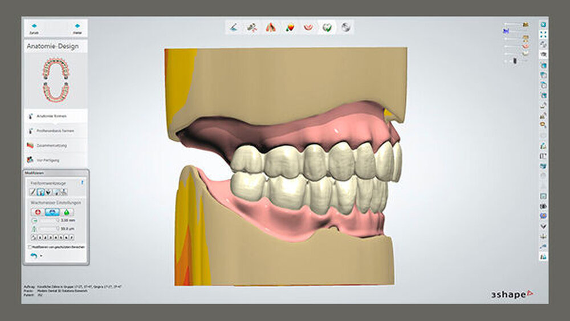570x321 pixels.
Task: Select the red smile arch icon
Action: pyautogui.click(x=308, y=27)
